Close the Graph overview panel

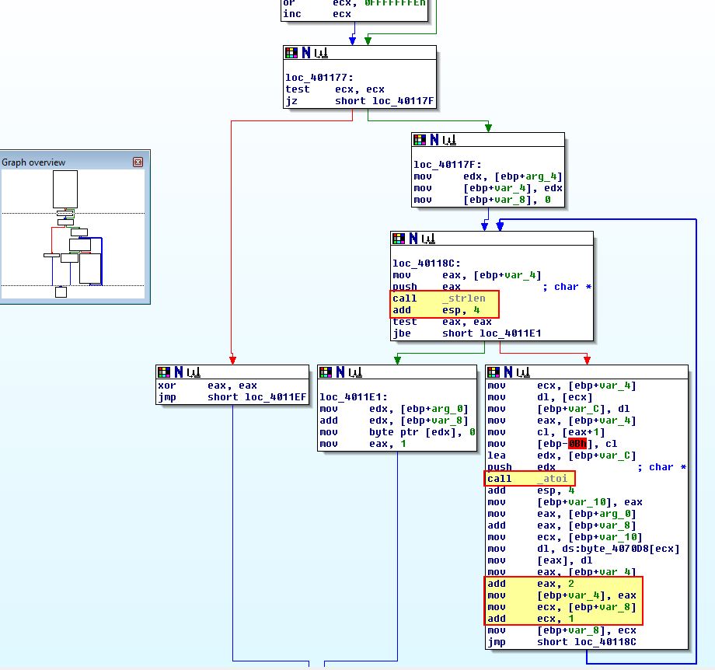click(138, 162)
